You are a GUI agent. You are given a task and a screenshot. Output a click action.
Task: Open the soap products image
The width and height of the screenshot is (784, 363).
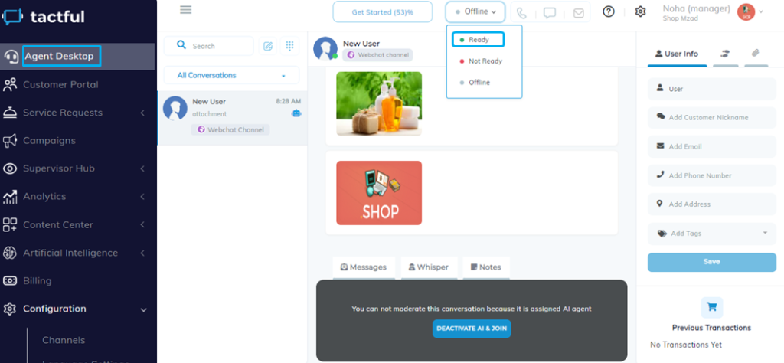coord(379,103)
